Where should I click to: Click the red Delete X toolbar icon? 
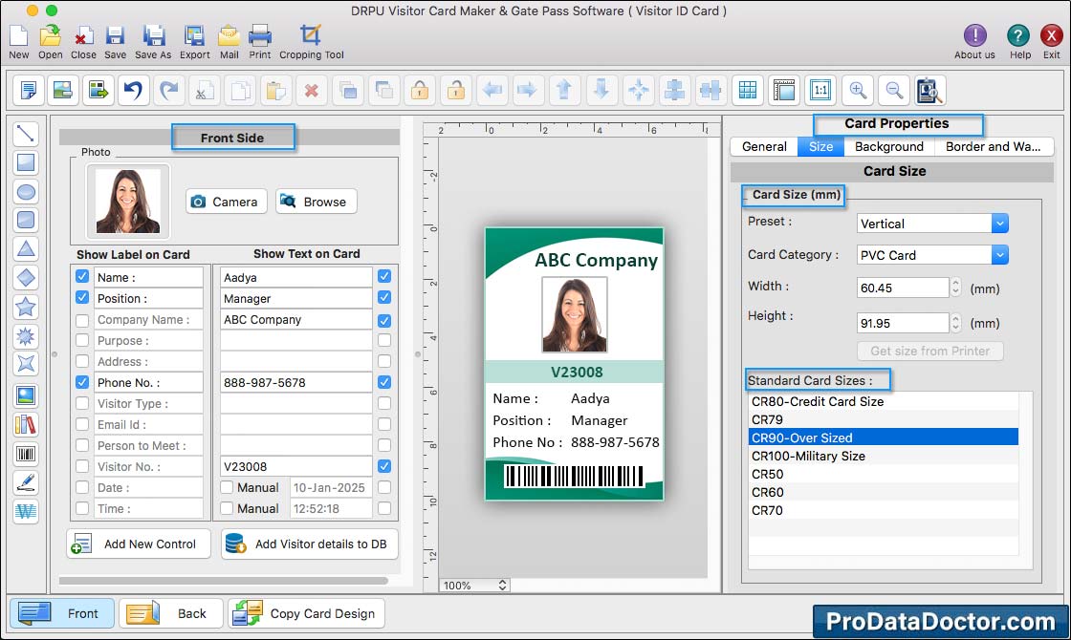point(312,90)
